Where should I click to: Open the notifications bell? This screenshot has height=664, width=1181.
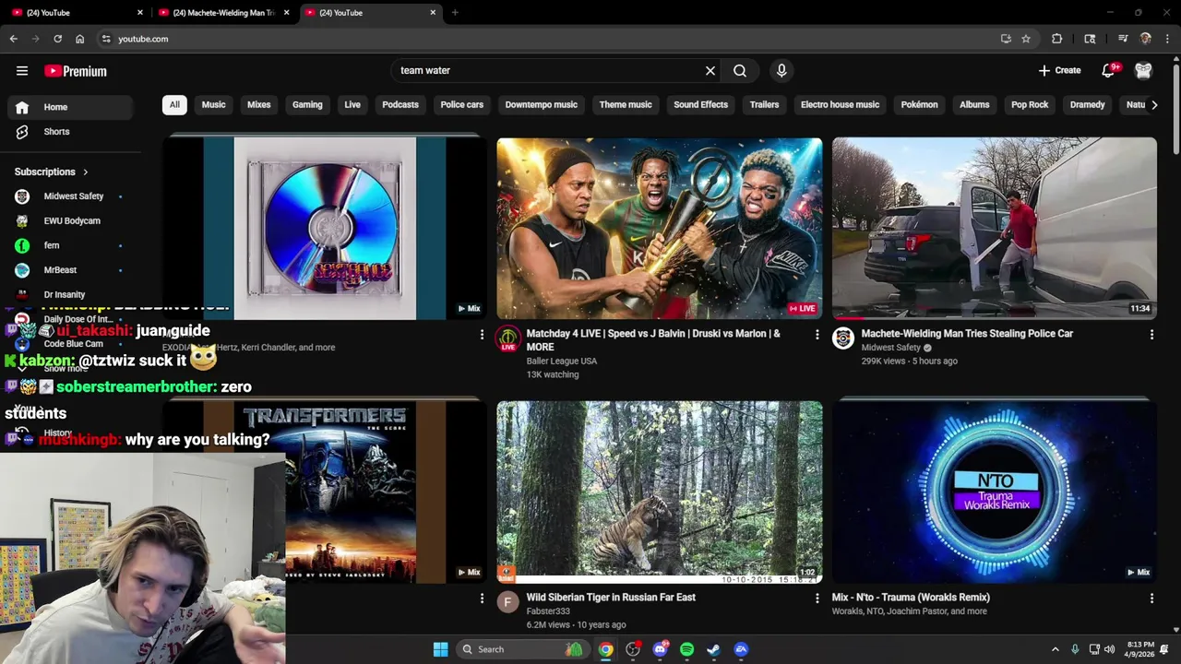tap(1109, 70)
